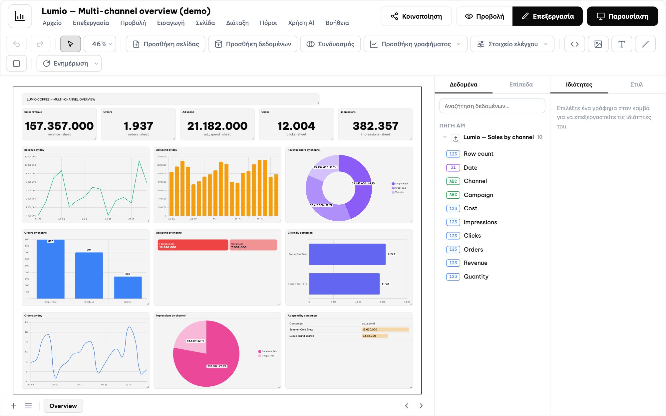Insert an image using the picture icon
The height and width of the screenshot is (416, 666).
[598, 44]
